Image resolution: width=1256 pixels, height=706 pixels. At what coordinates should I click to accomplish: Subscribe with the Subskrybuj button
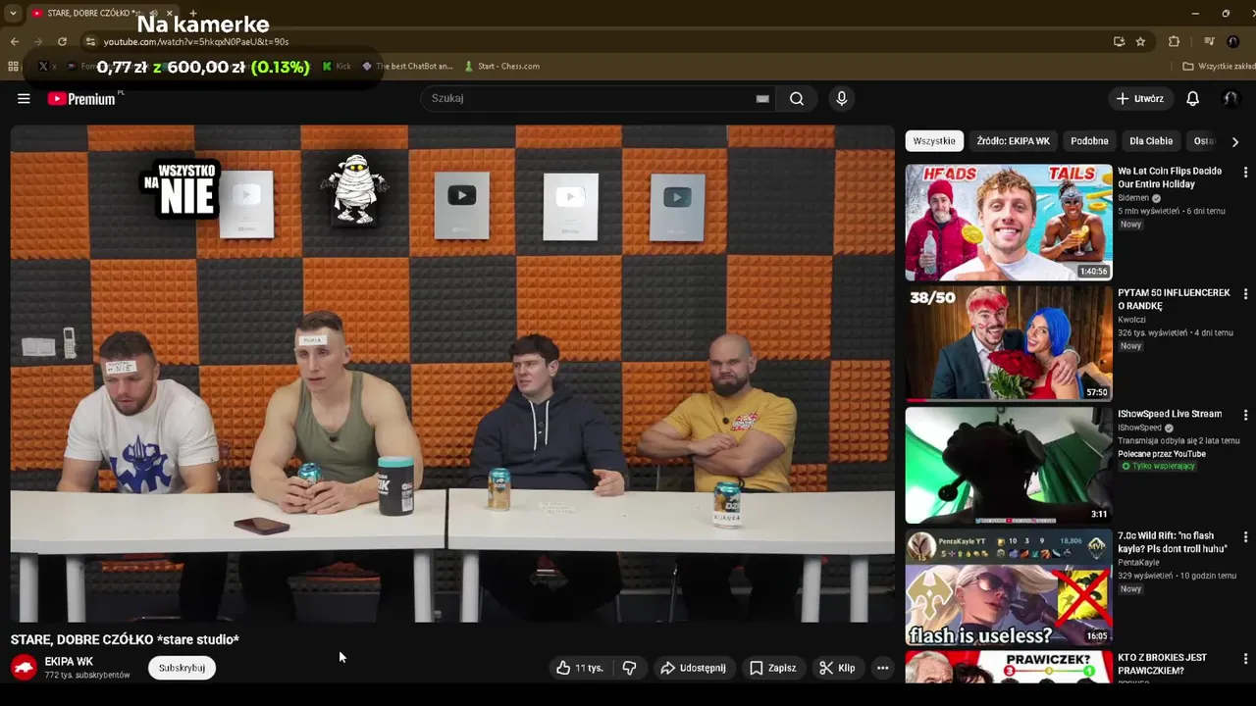pyautogui.click(x=182, y=668)
